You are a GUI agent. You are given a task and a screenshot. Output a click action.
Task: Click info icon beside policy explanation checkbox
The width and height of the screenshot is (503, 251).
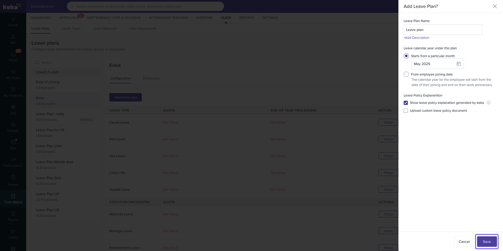[488, 103]
